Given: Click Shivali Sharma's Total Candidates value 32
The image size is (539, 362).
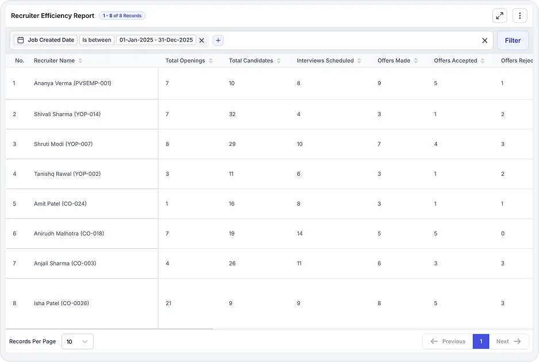Looking at the screenshot, I should pyautogui.click(x=232, y=114).
